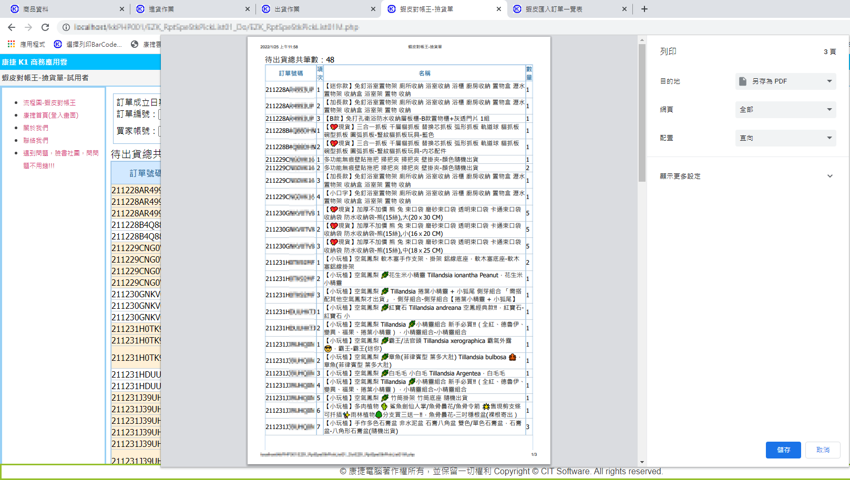Close the 商品資料 tab
Viewport: 850px width, 480px height.
click(122, 9)
